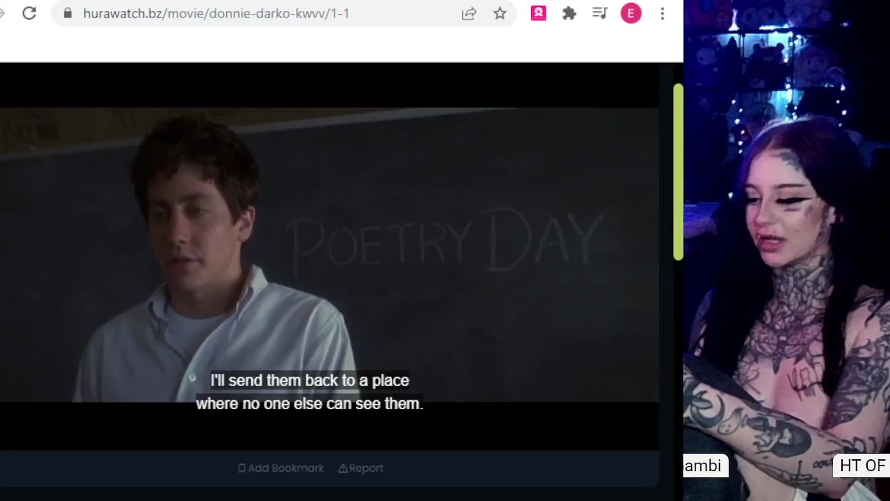Click the bookmark icon beside Add Bookmark
The width and height of the screenshot is (890, 501).
point(242,468)
